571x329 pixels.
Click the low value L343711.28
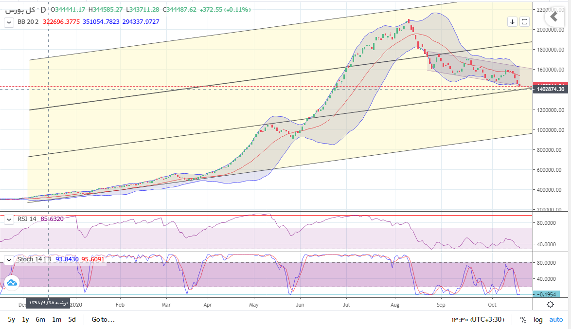tap(143, 10)
